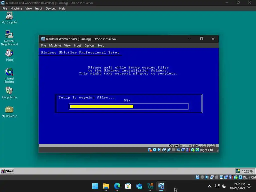
Task: Click hard disk indicator in Whistler VM status bar
Action: point(150,150)
